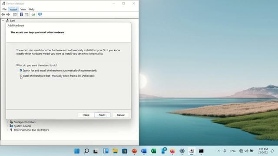This screenshot has height=156, width=278.
Task: Click the Scan for hardware changes monitor icon
Action: pos(40,14)
